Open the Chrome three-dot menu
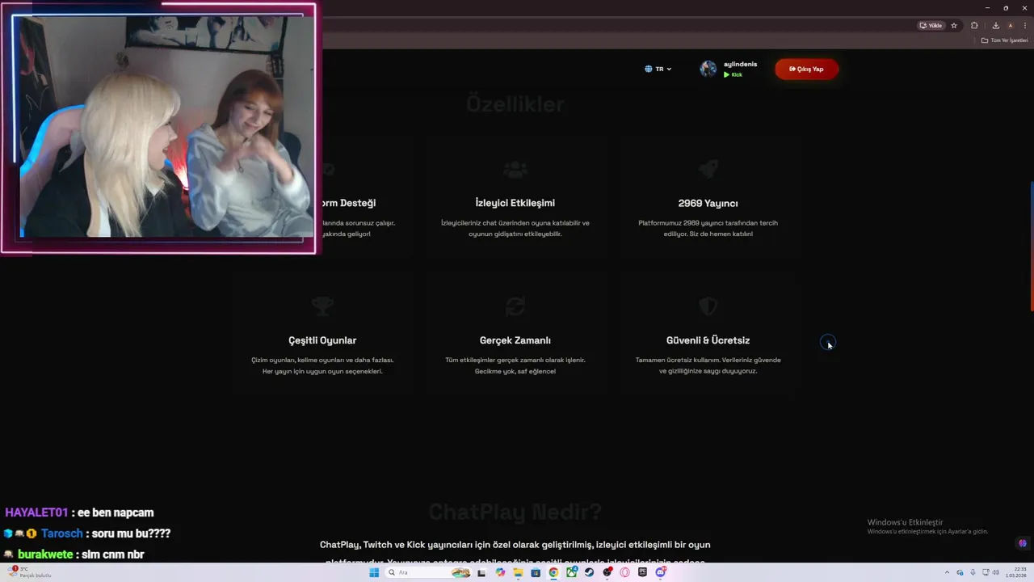1034x582 pixels. pos(1025,26)
